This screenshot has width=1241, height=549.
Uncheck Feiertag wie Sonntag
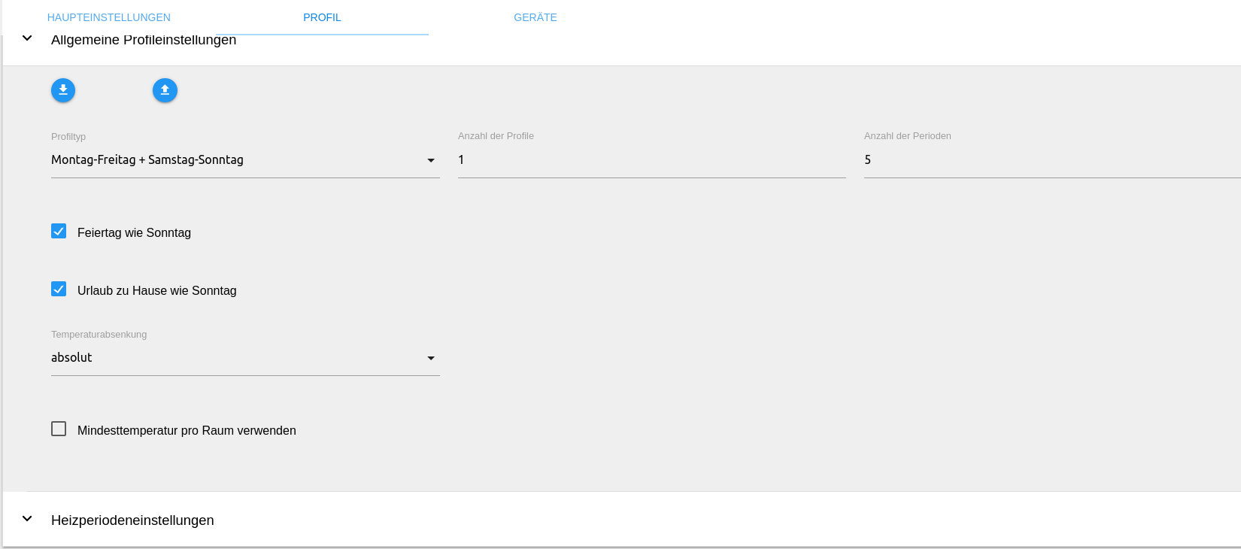click(x=59, y=232)
